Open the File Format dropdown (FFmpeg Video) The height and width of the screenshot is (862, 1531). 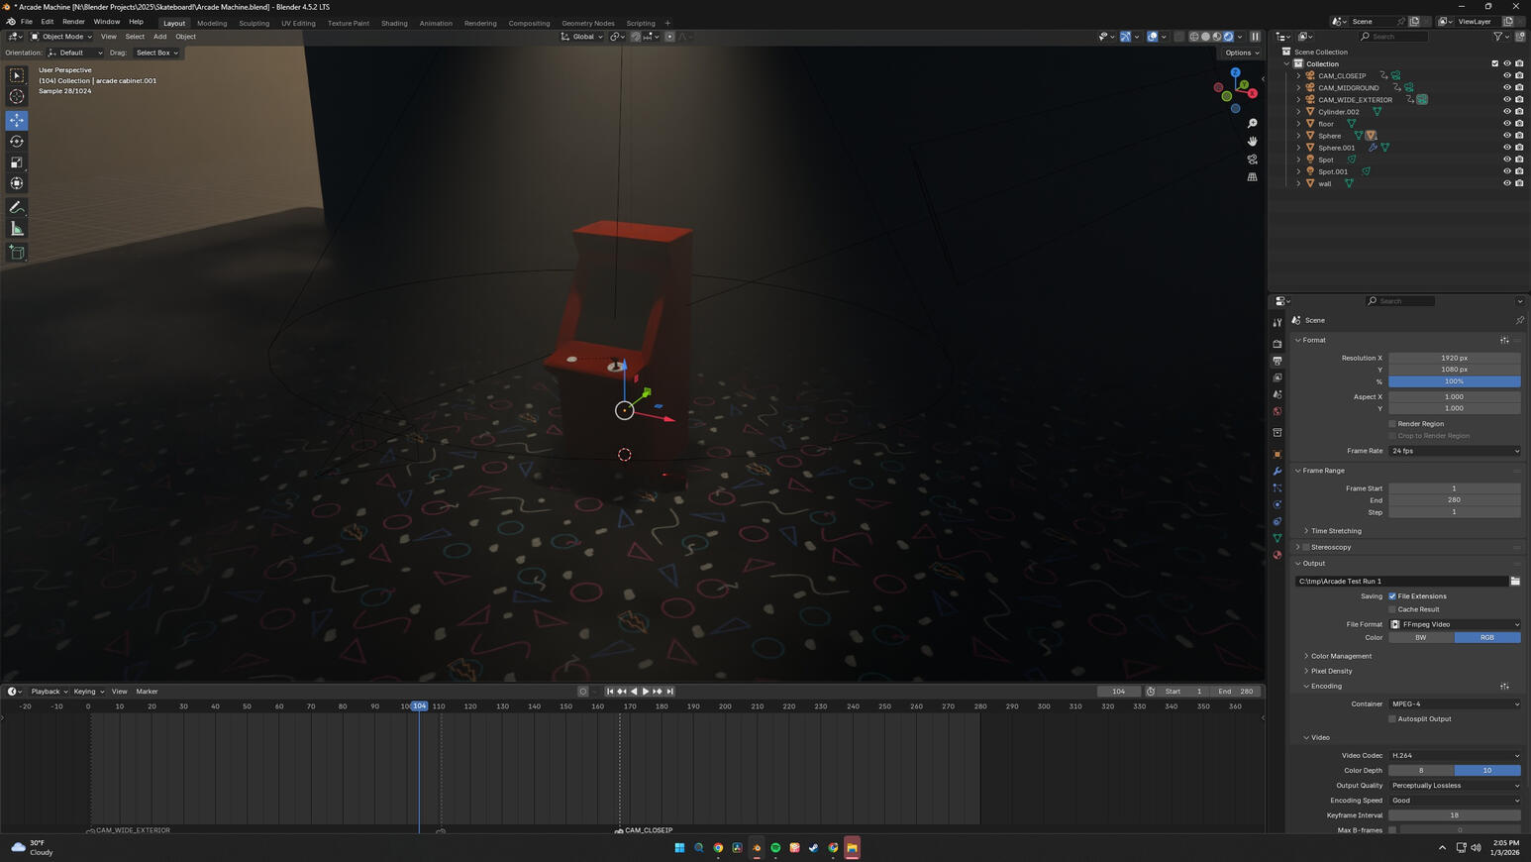[1455, 624]
